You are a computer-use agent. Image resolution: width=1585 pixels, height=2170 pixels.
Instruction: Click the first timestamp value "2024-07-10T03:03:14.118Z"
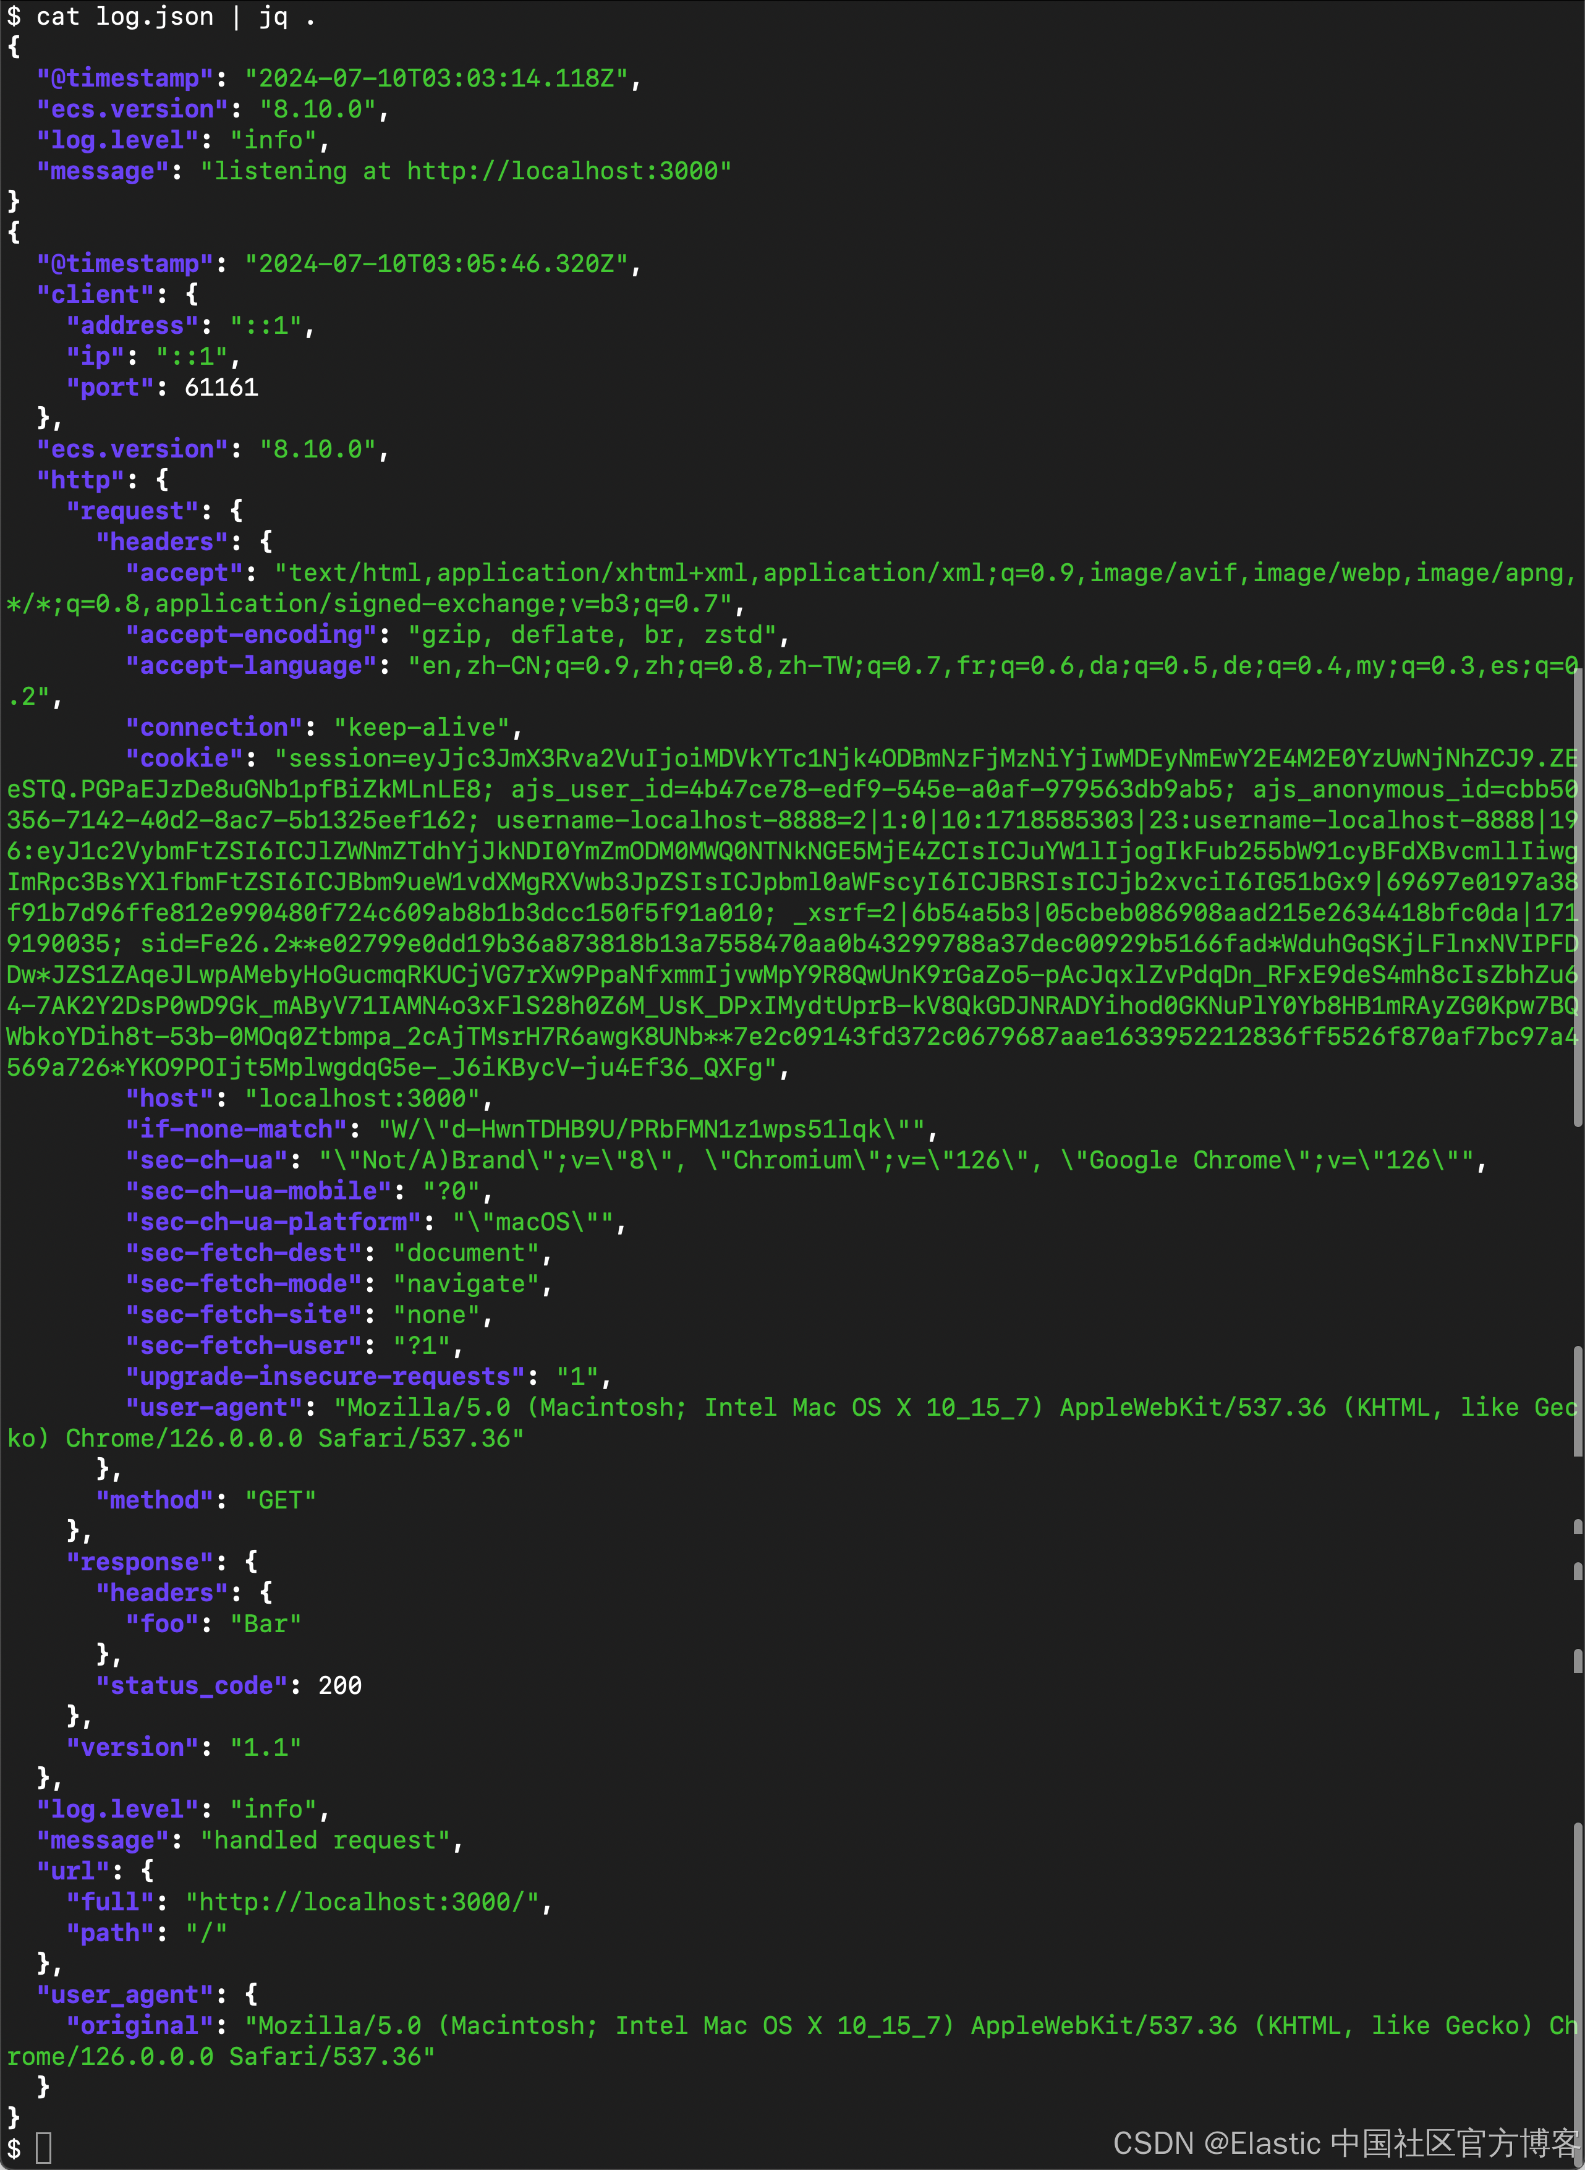coord(436,78)
